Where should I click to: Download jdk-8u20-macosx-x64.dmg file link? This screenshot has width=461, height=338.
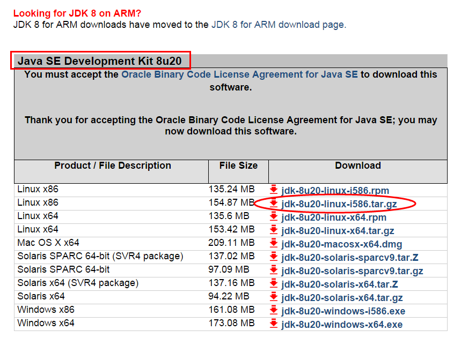(x=342, y=244)
